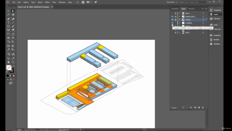The width and height of the screenshot is (232, 131).
Task: Open the Object menu
Action: pos(26,2)
